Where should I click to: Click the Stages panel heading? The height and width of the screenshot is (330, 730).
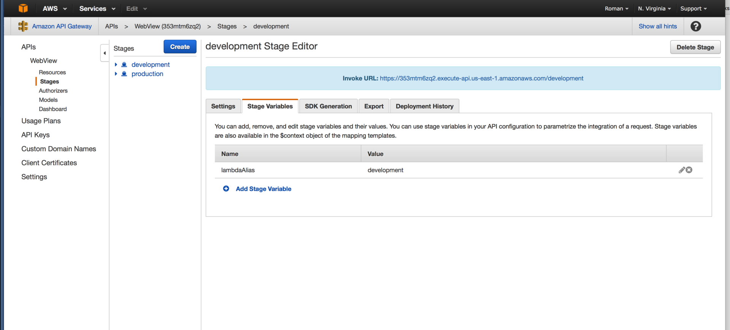[124, 49]
